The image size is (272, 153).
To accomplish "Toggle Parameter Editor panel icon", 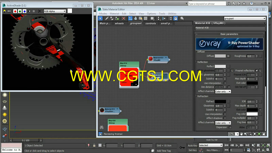I will pos(175,18).
